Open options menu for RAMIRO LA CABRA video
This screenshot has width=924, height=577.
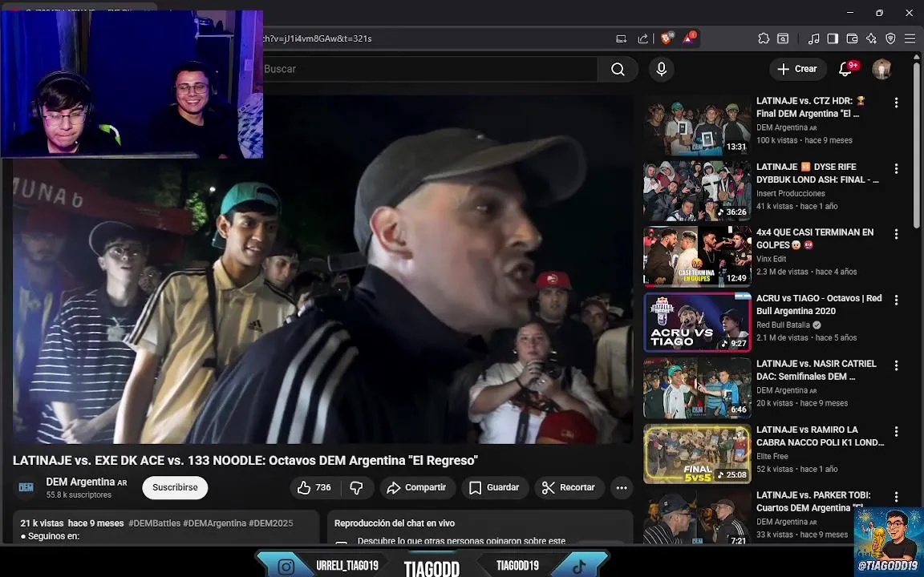[896, 432]
